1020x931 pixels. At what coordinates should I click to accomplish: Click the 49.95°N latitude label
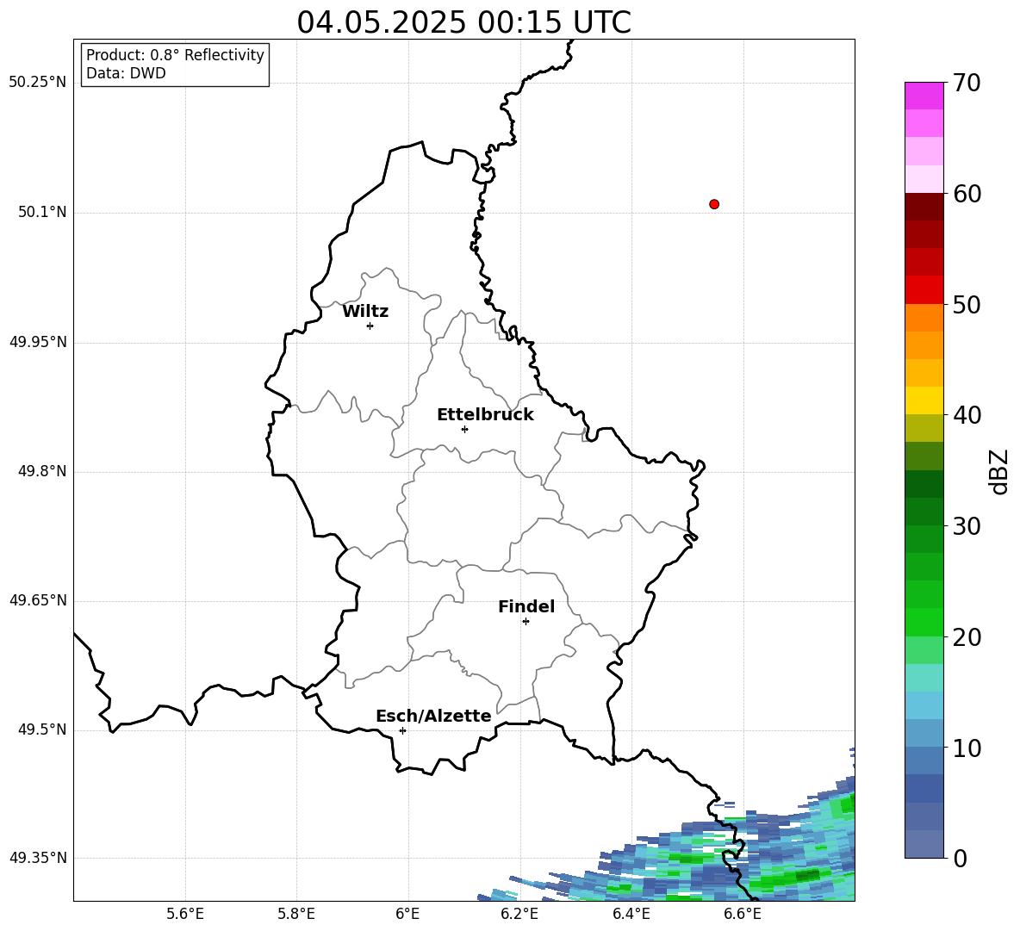(x=38, y=342)
